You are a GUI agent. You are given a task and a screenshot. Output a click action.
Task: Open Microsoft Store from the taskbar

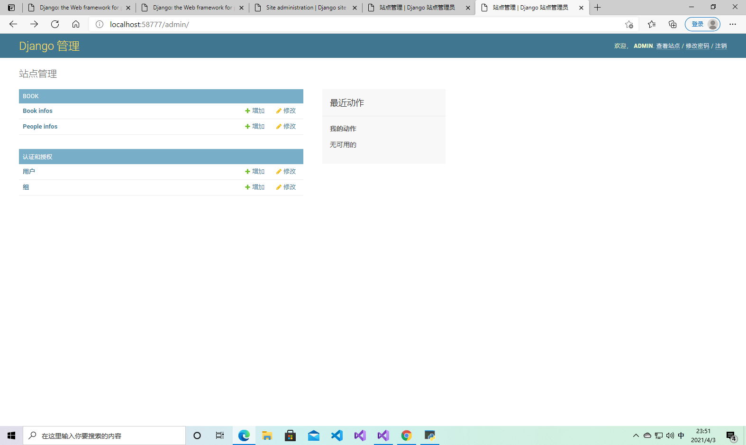[x=291, y=436]
